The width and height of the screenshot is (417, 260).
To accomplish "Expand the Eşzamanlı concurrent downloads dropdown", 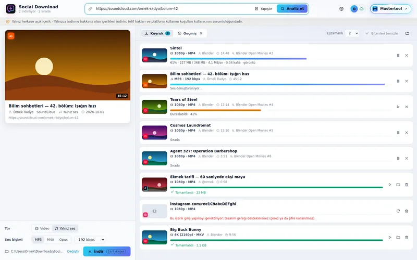I will coord(352,33).
